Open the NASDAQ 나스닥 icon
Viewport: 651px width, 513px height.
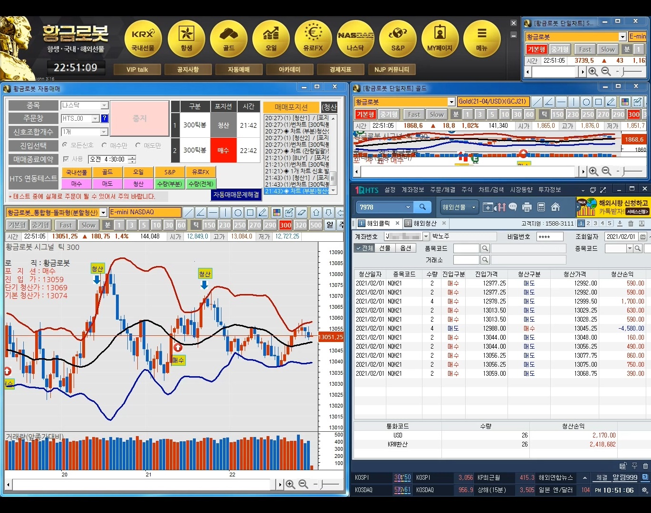tap(355, 39)
